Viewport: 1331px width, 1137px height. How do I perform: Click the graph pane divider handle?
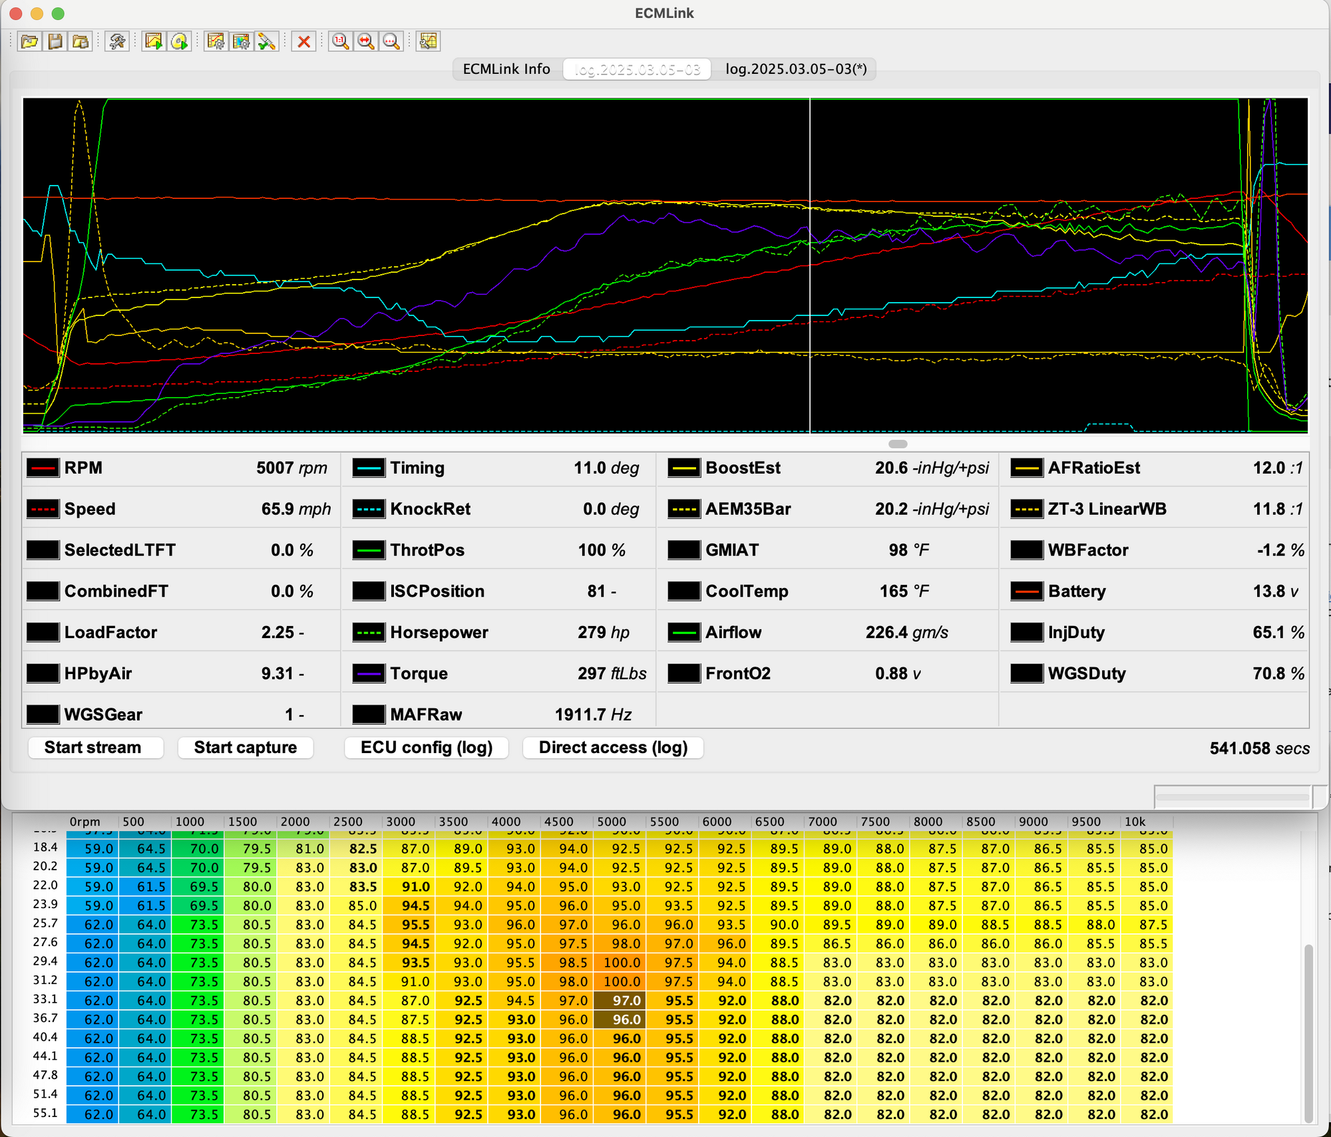click(x=898, y=444)
